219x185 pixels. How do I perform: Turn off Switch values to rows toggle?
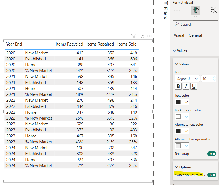[x=212, y=175]
